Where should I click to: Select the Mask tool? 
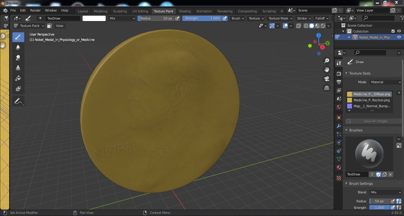tap(18, 89)
